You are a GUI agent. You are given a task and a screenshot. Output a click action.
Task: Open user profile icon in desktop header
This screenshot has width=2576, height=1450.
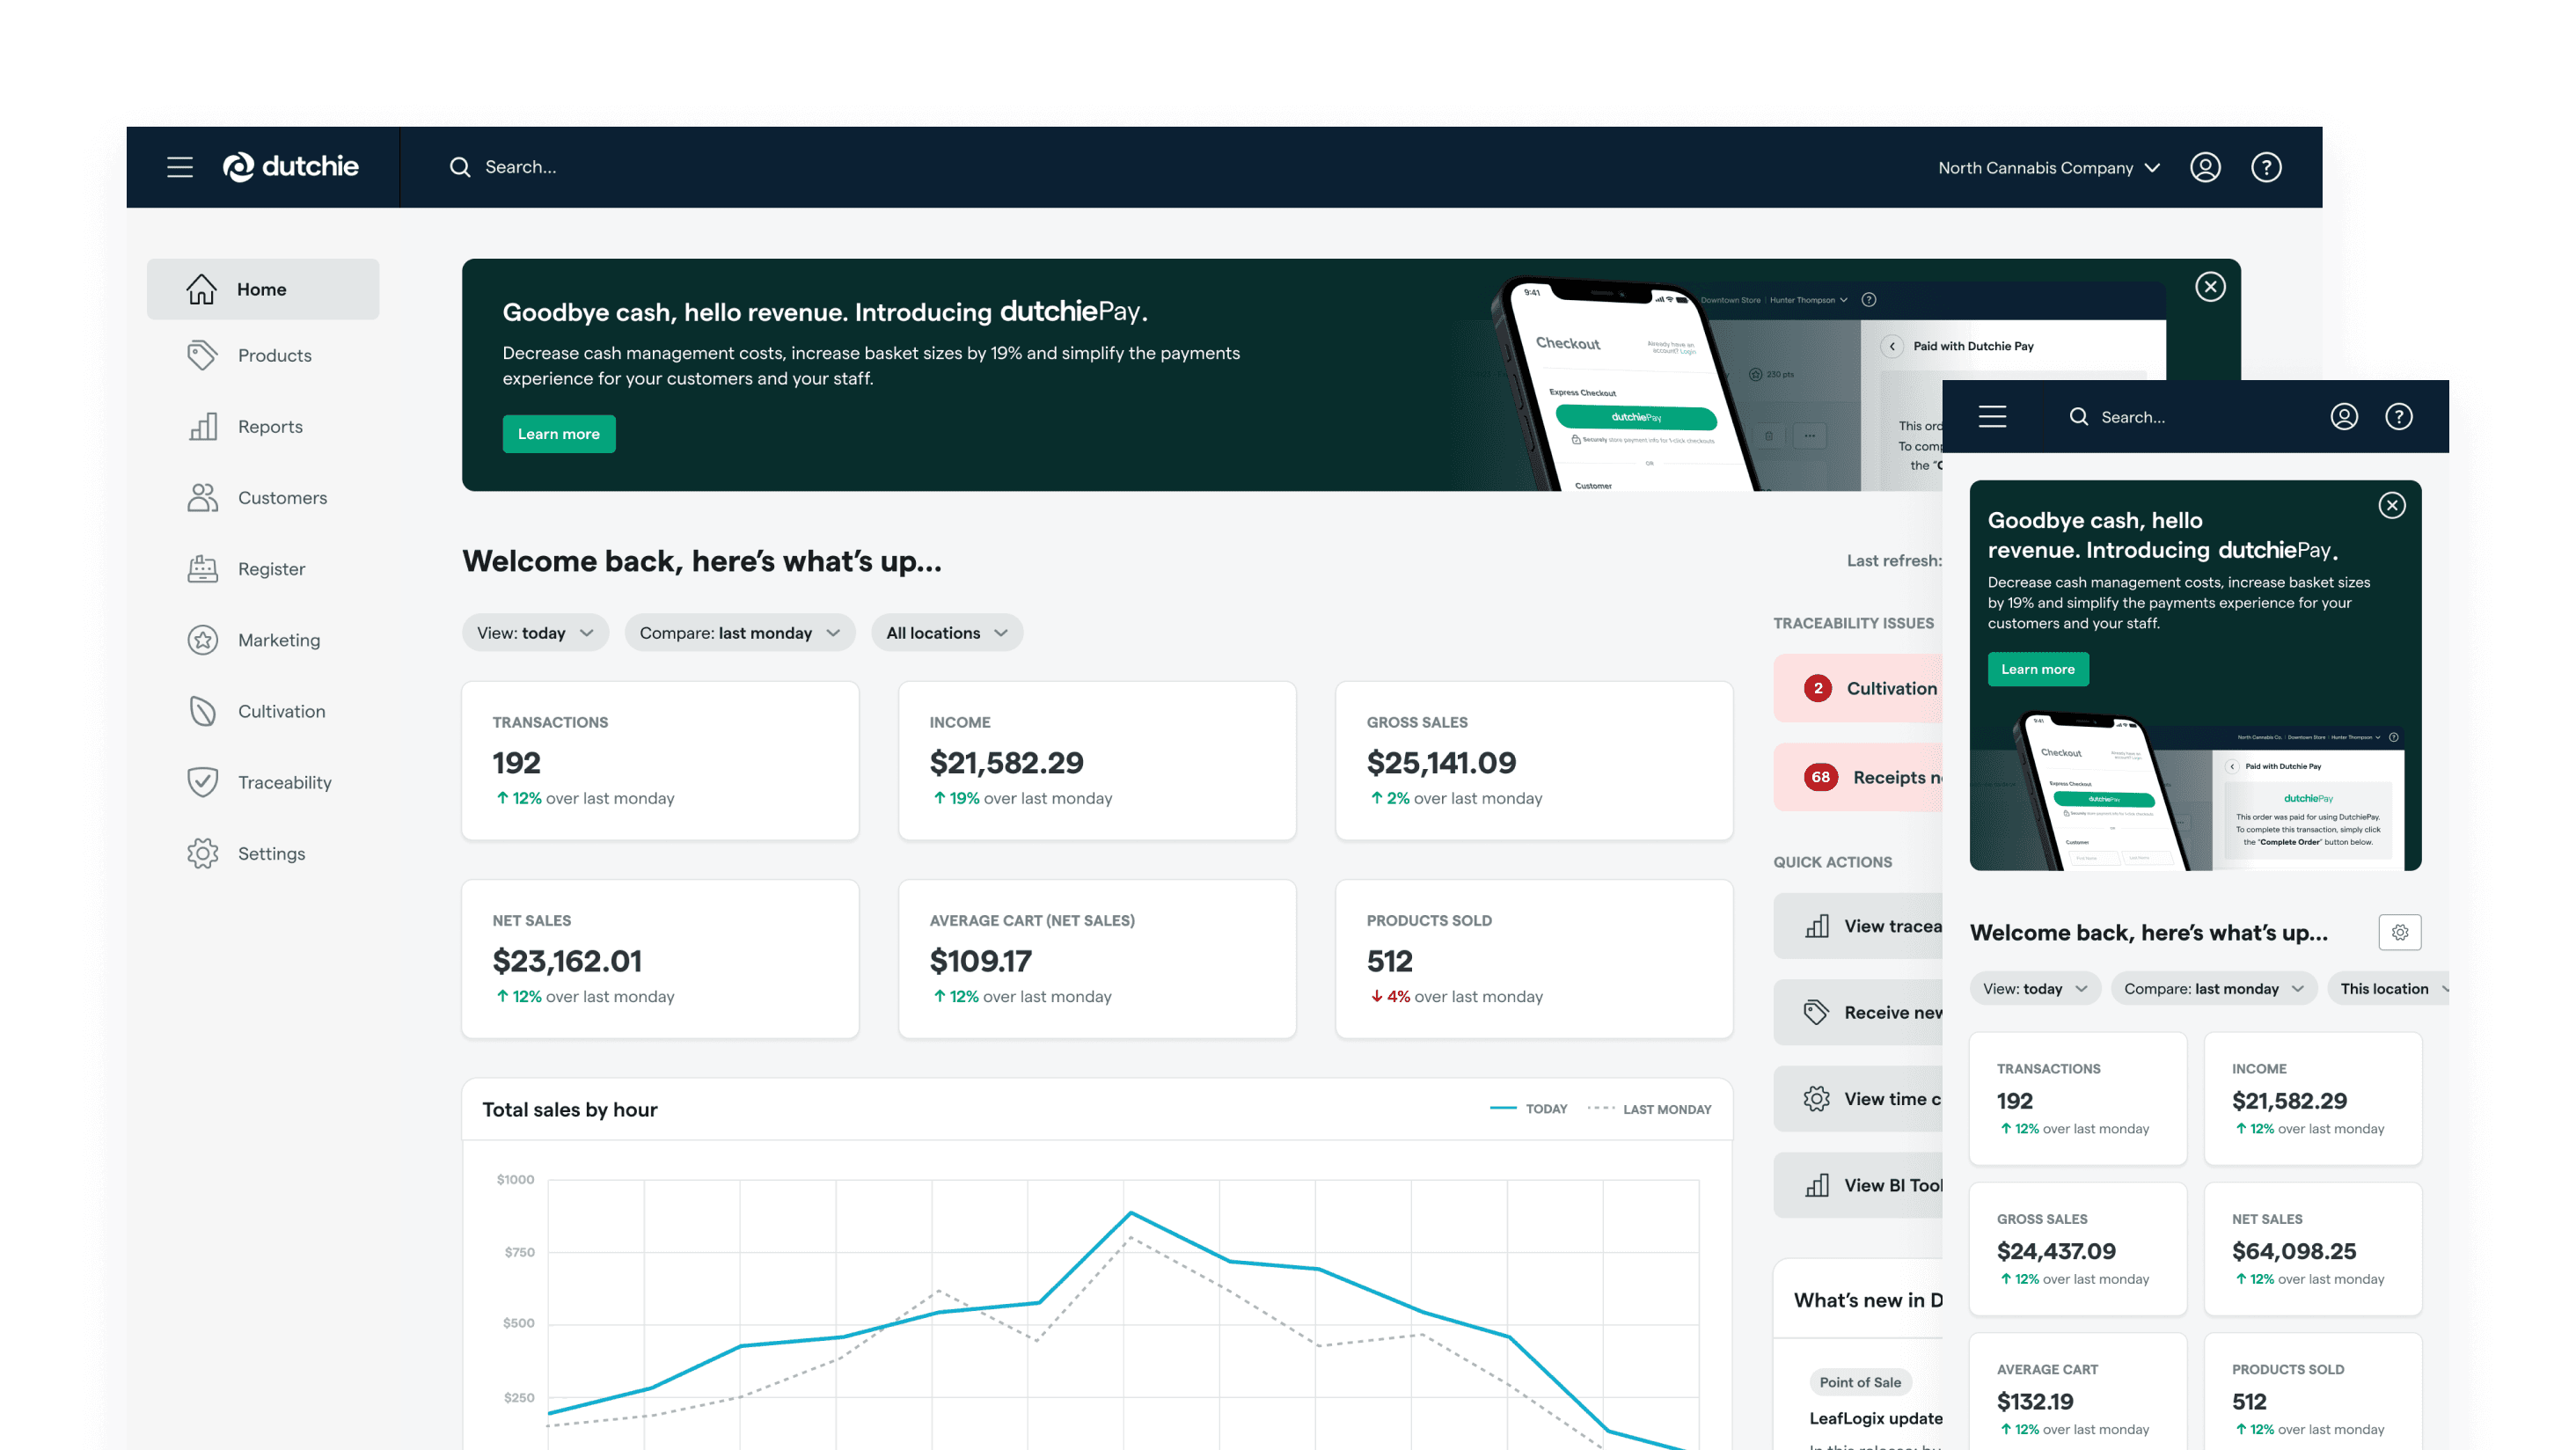2205,167
